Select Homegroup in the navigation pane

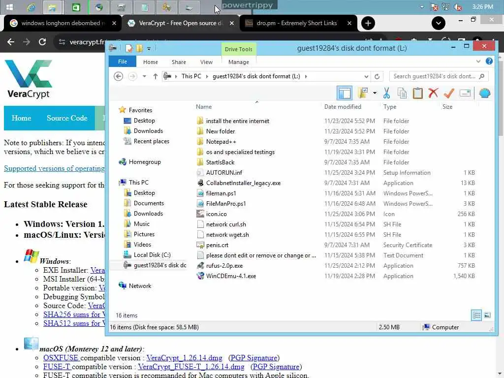click(145, 162)
